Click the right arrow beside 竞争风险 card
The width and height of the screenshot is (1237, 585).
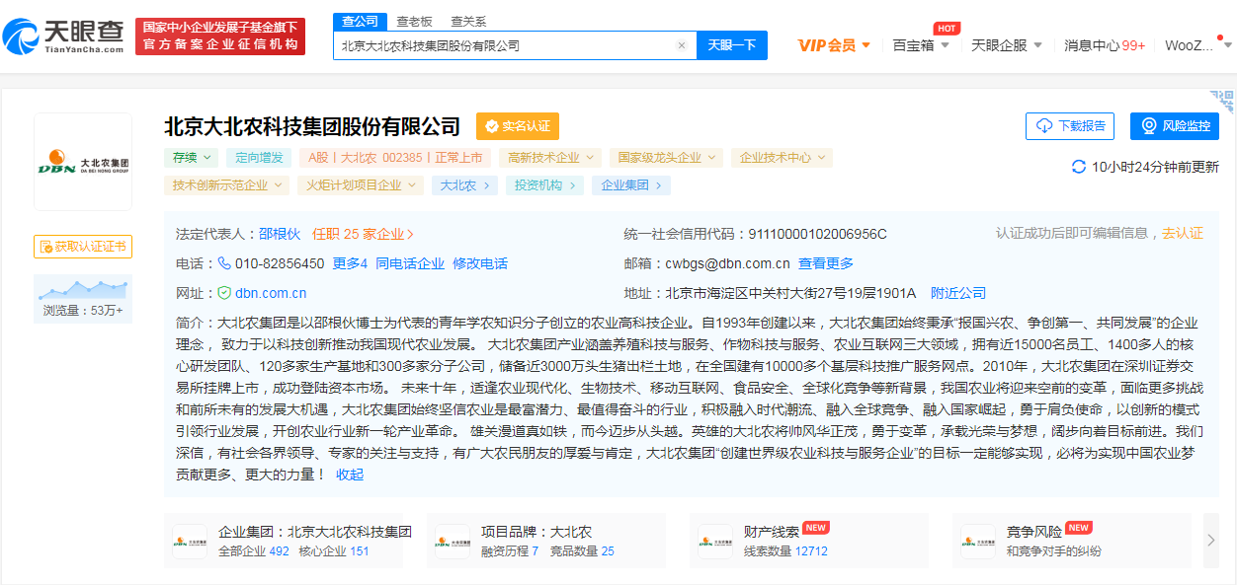[x=1210, y=540]
